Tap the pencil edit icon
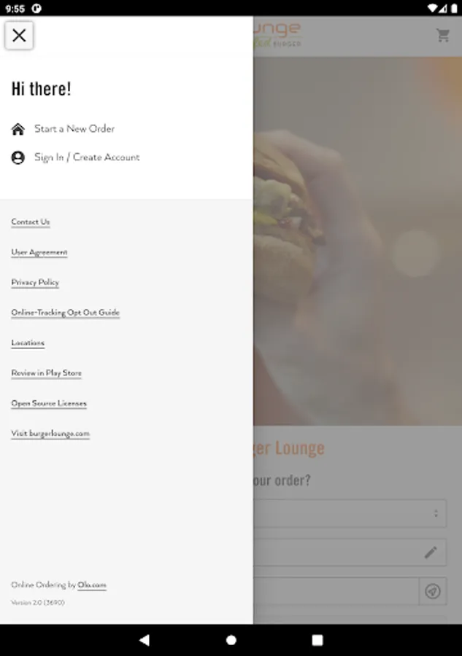This screenshot has height=656, width=462. [x=431, y=552]
